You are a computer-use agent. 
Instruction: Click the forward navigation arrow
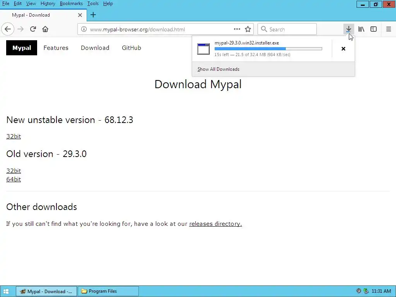20,29
